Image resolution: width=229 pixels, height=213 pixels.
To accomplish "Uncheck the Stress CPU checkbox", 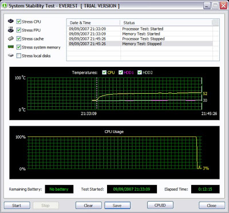I will click(x=18, y=22).
